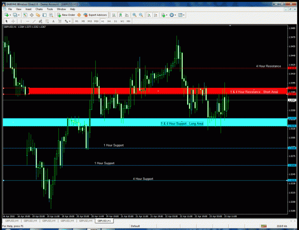Expand the Profiles dropdown arrow
This screenshot has width=299, height=230.
point(19,15)
